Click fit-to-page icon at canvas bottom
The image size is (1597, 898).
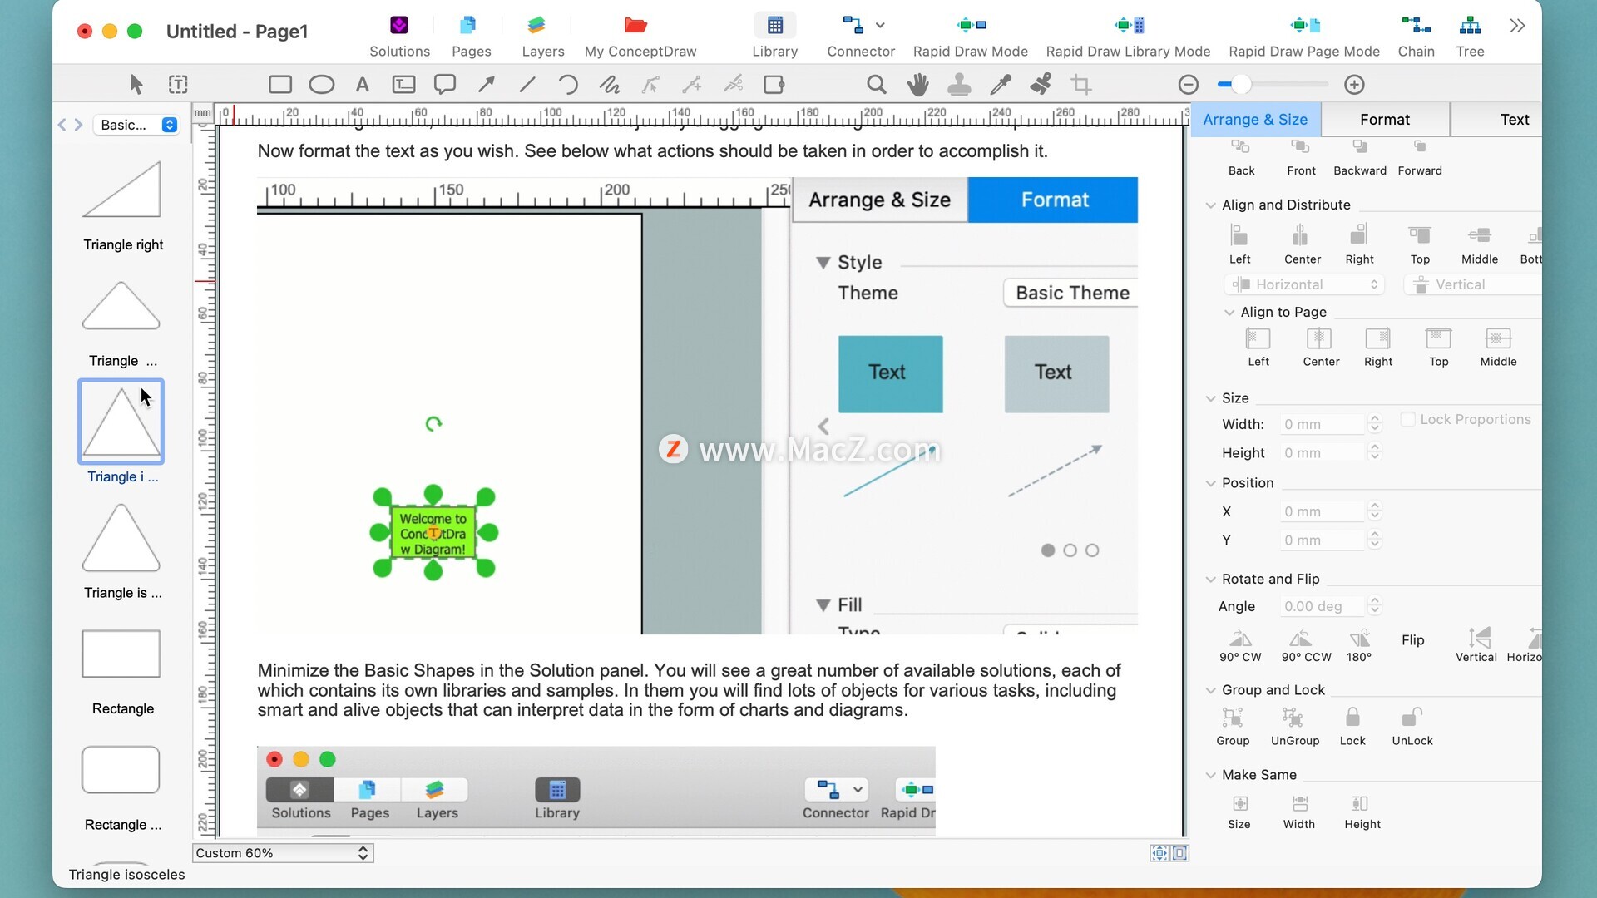click(x=1159, y=853)
